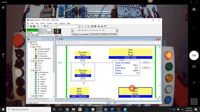Open the File menu
Image resolution: width=200 pixels, height=112 pixels.
coord(28,23)
